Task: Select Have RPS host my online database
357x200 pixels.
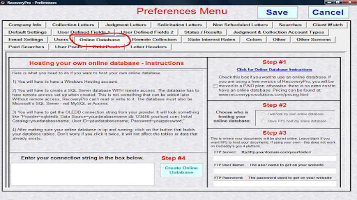Action: 264,121
